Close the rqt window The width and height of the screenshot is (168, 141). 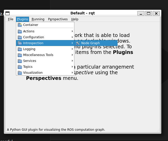click(156, 13)
